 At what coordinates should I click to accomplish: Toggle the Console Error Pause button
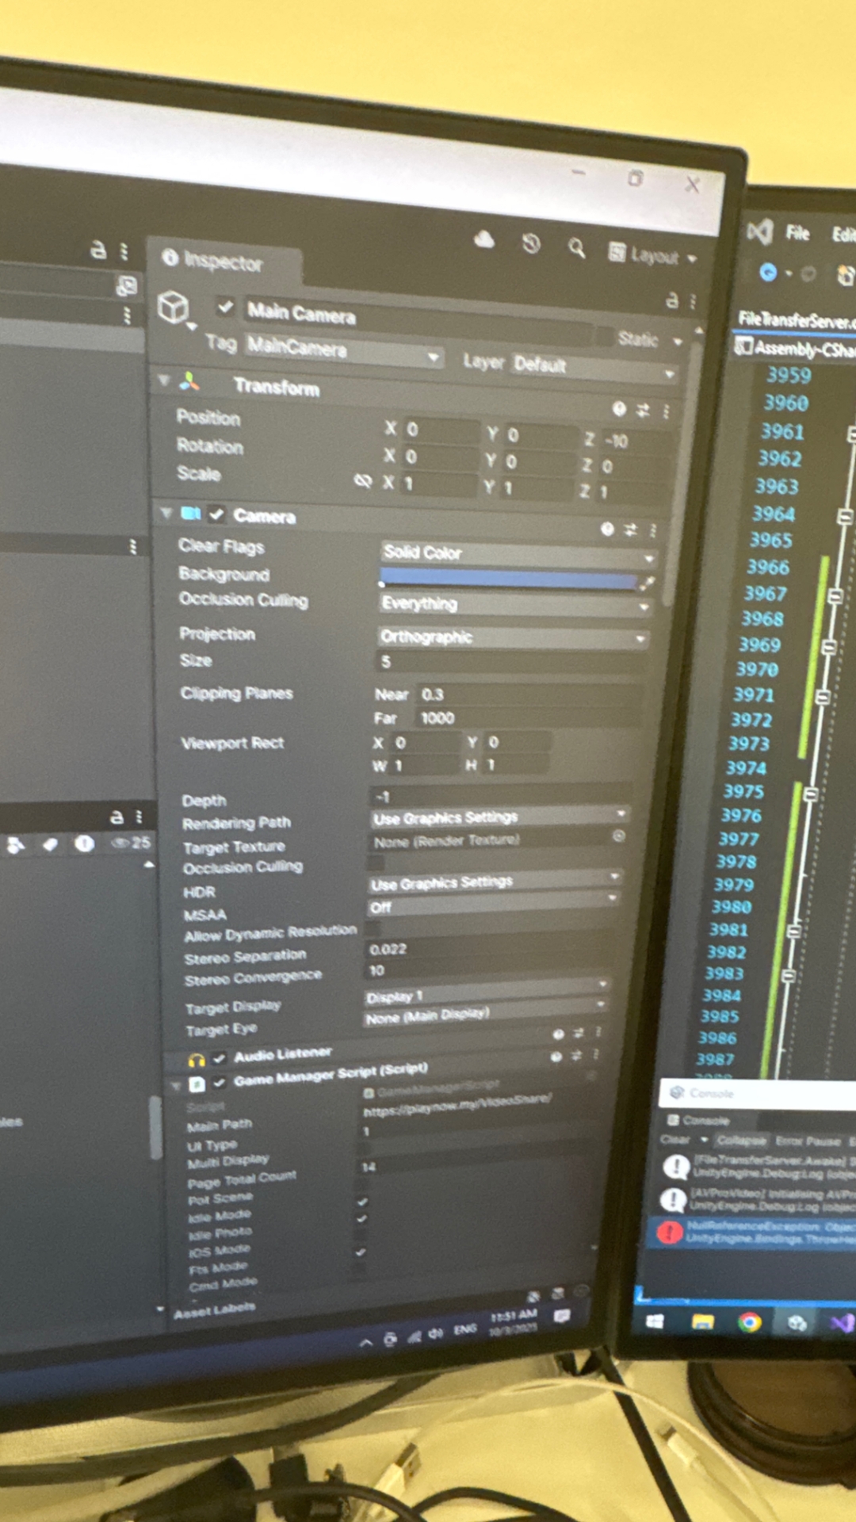coord(808,1141)
